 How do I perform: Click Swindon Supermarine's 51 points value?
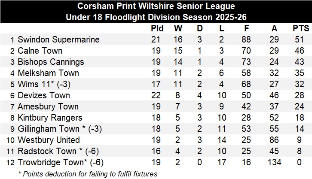point(299,39)
